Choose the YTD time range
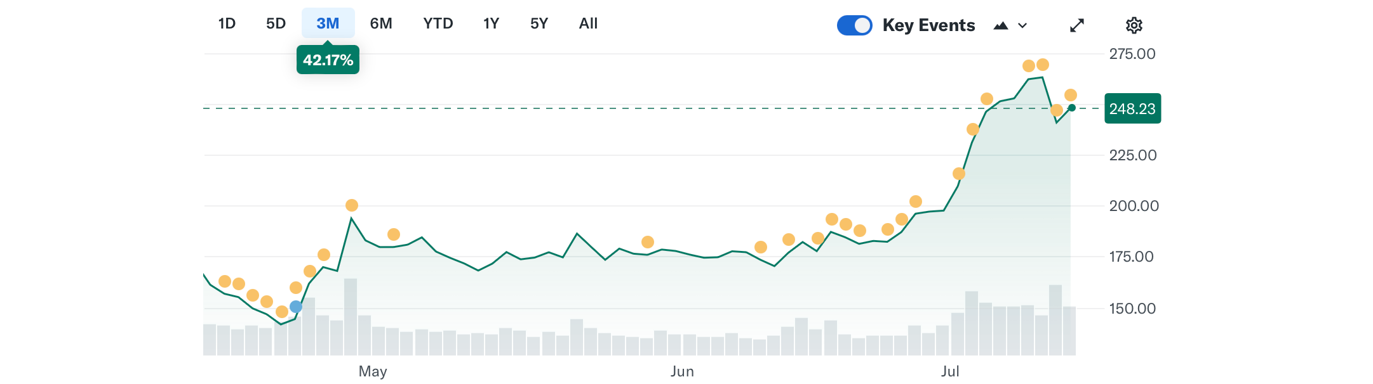Screen dimensions: 1373x384 pos(438,23)
